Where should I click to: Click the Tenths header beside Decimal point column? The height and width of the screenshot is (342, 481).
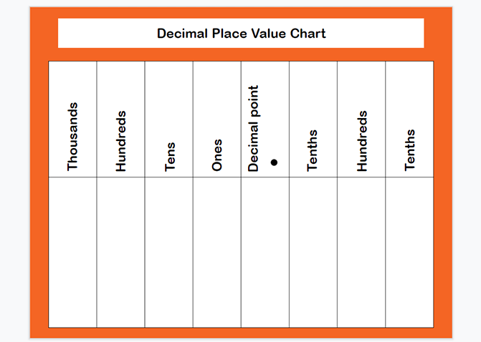(x=313, y=150)
